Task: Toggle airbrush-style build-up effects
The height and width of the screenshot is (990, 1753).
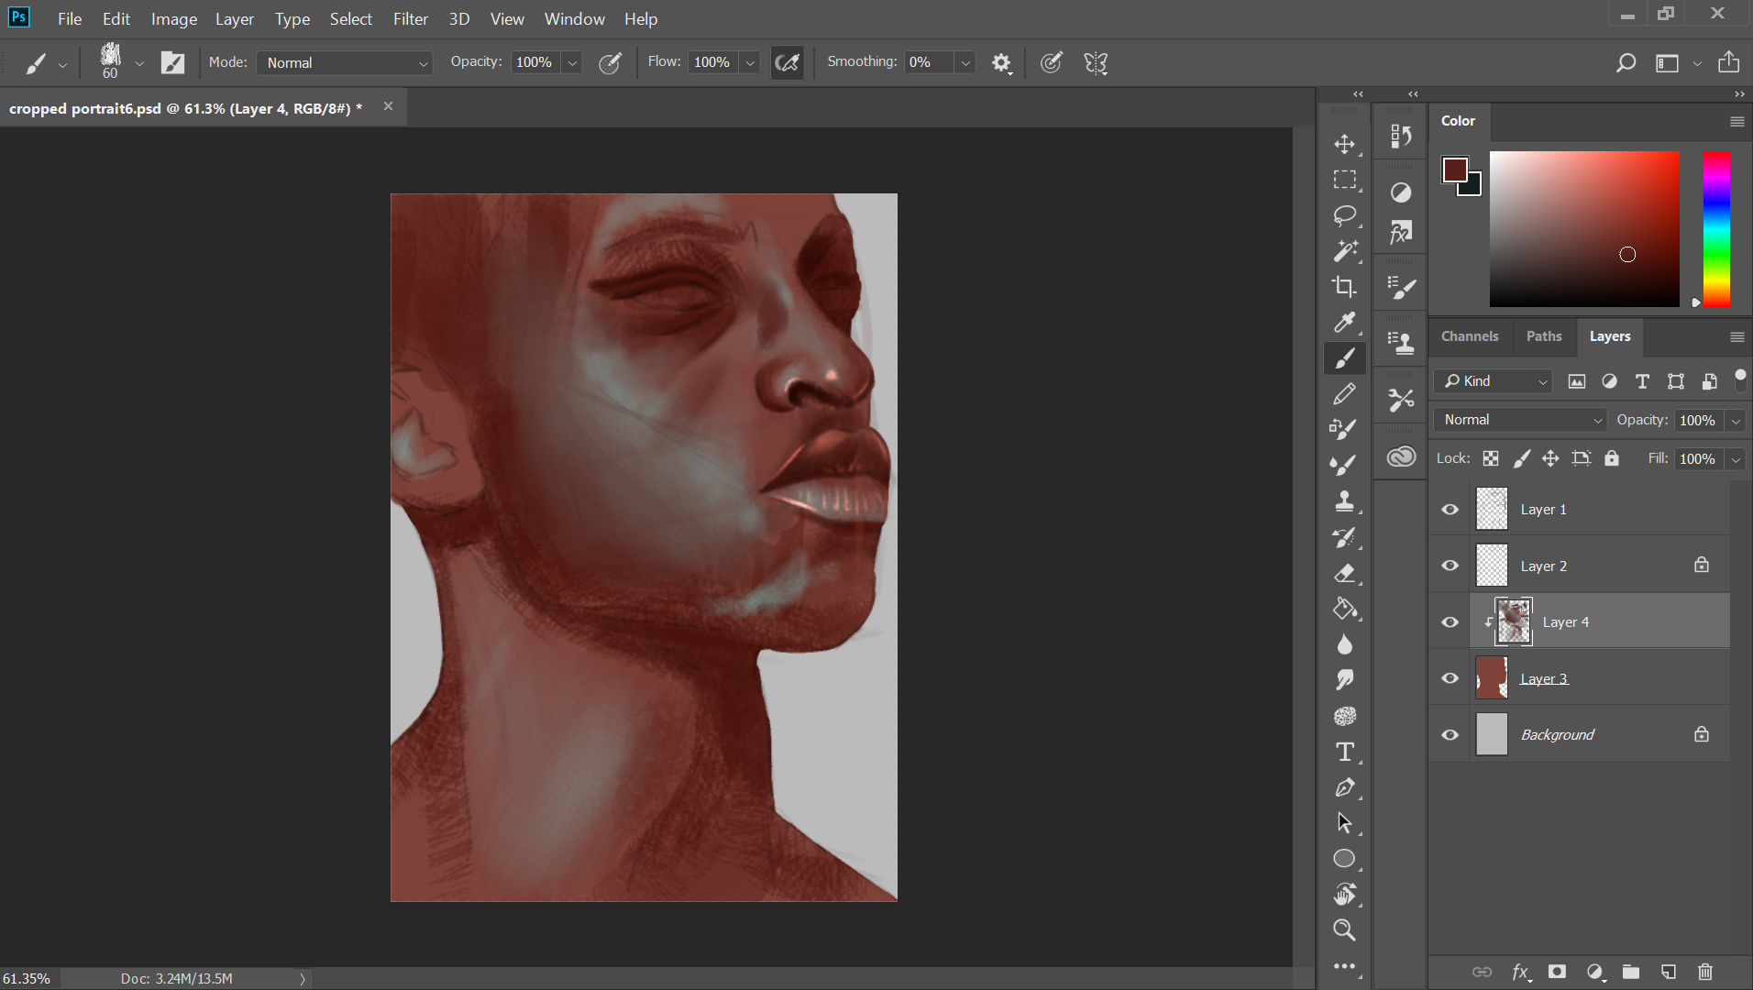Action: click(x=787, y=62)
